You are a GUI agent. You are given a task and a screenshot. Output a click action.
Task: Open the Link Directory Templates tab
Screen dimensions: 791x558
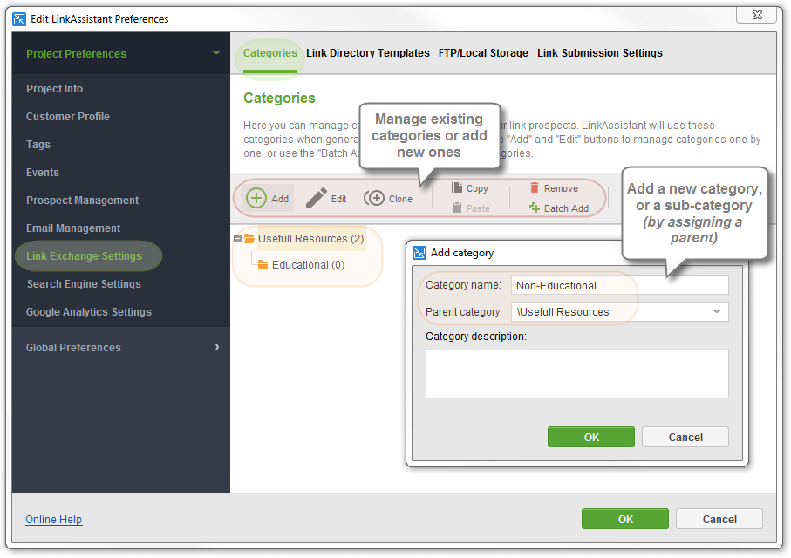coord(368,53)
